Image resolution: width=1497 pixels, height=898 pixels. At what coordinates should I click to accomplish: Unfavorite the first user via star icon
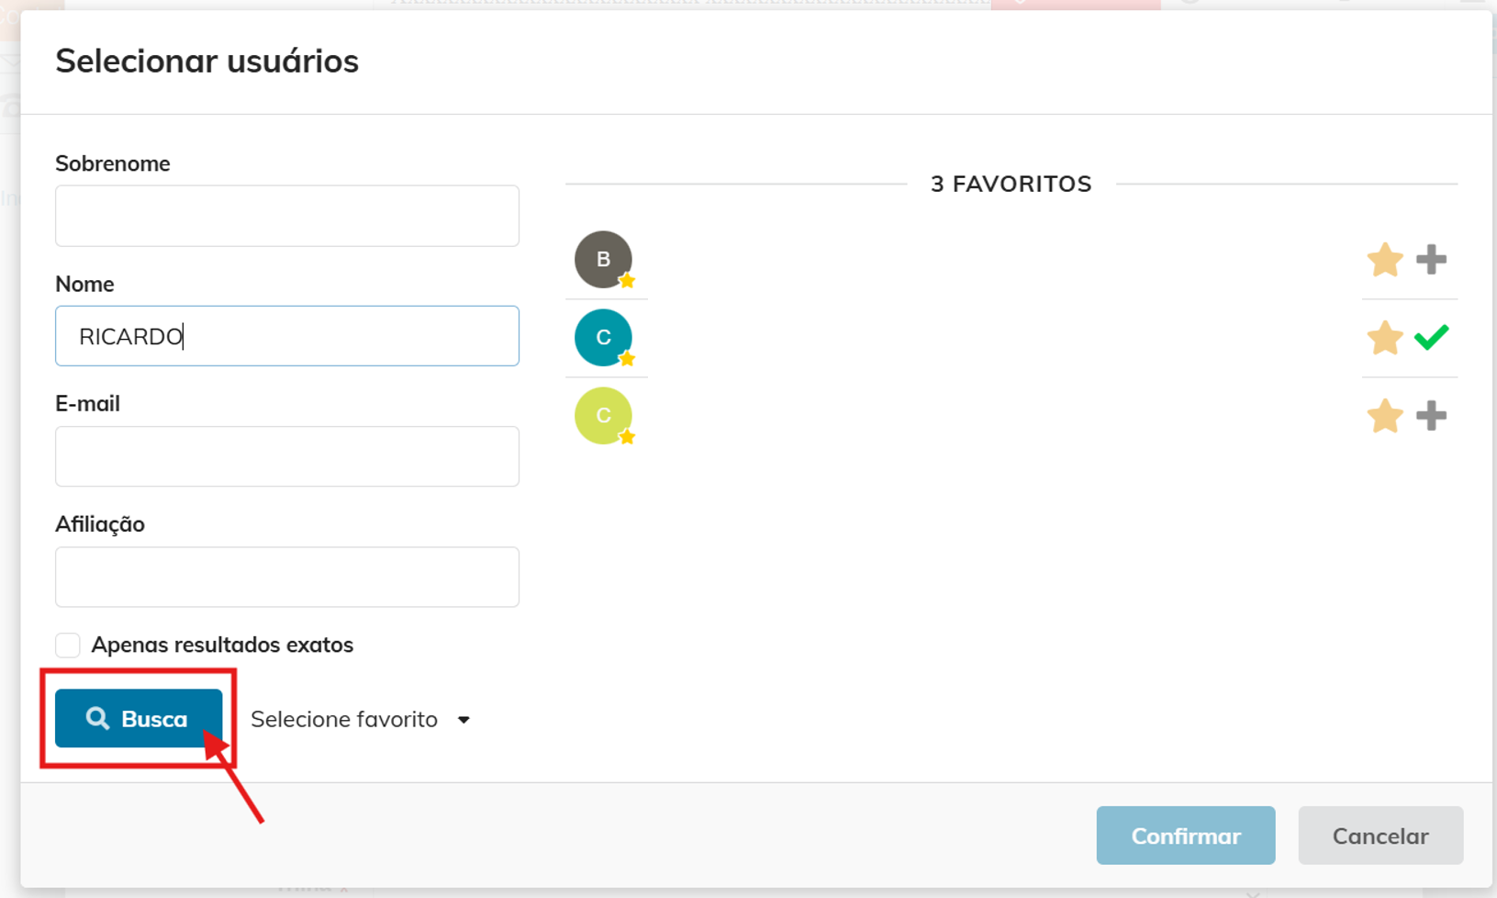(1385, 260)
